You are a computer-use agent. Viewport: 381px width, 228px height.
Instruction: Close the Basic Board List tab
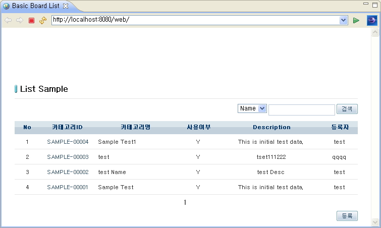tap(66, 6)
